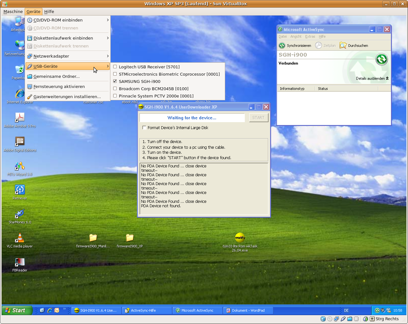408x324 pixels.
Task: Open firmwareI900_Manil folder on desktop
Action: 93,240
